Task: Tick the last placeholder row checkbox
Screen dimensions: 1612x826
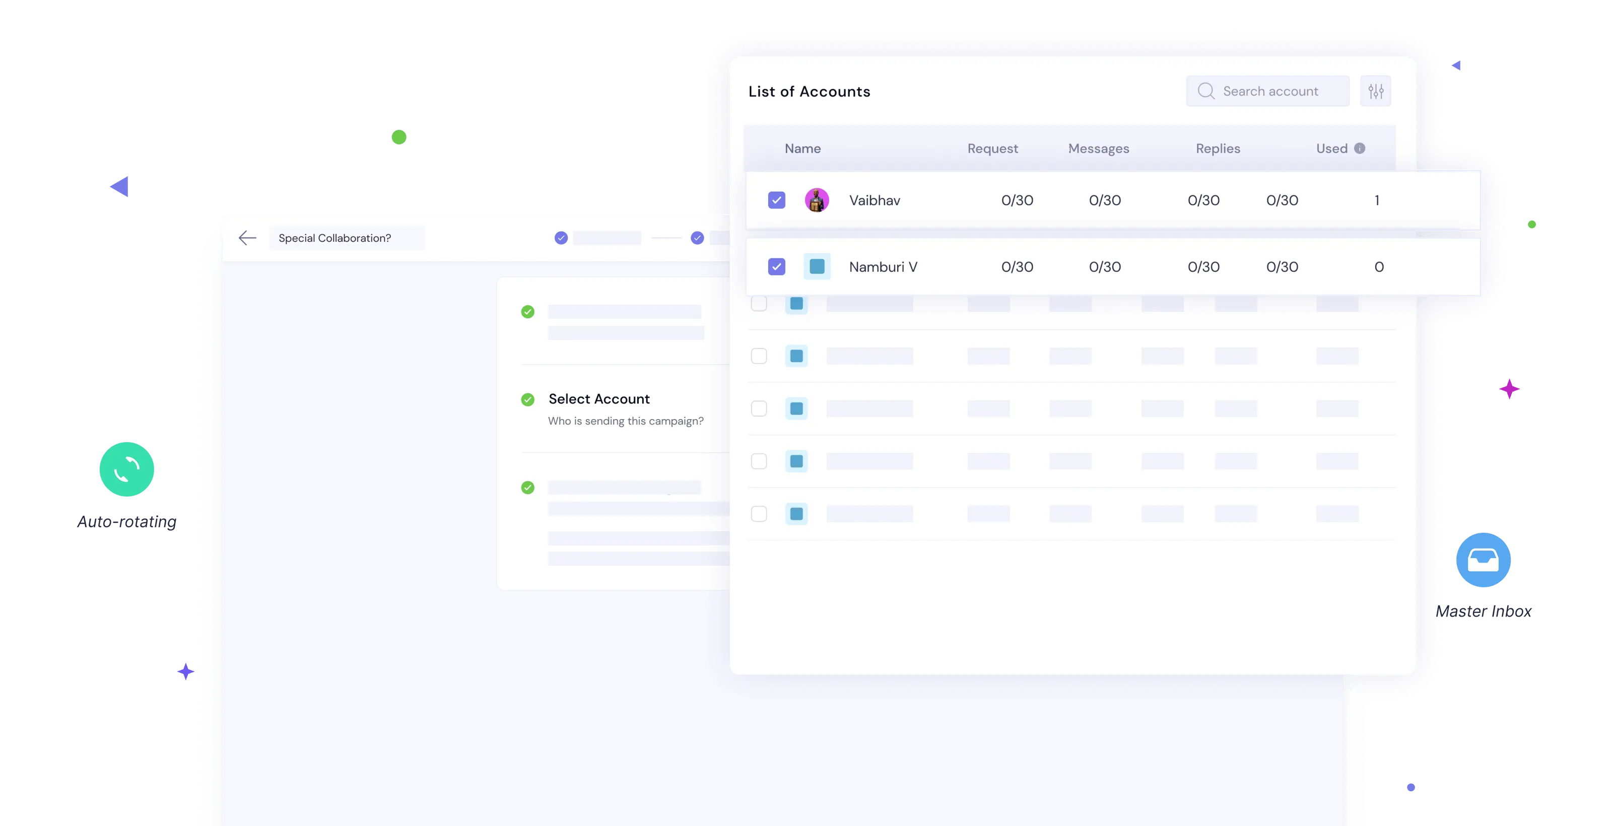Action: [759, 514]
